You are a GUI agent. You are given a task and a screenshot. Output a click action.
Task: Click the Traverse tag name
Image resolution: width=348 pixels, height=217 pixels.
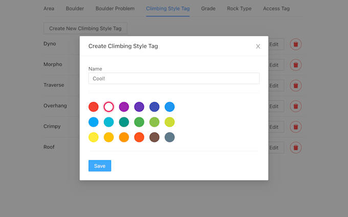54,85
